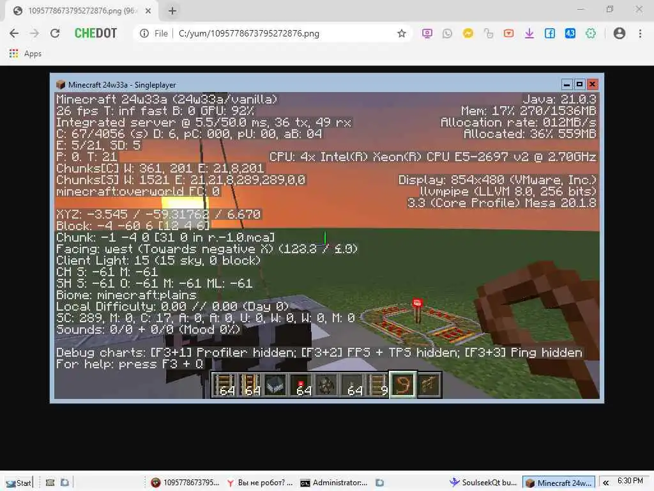
Task: Click the 6:30 PM taskbar clock
Action: [x=630, y=481]
